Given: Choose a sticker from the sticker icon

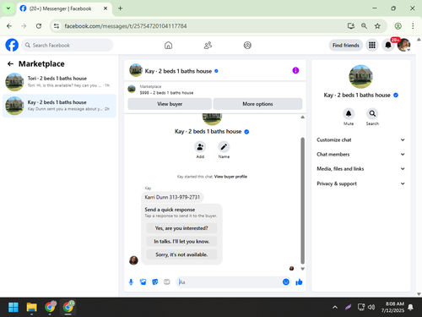Looking at the screenshot, I should pos(155,282).
